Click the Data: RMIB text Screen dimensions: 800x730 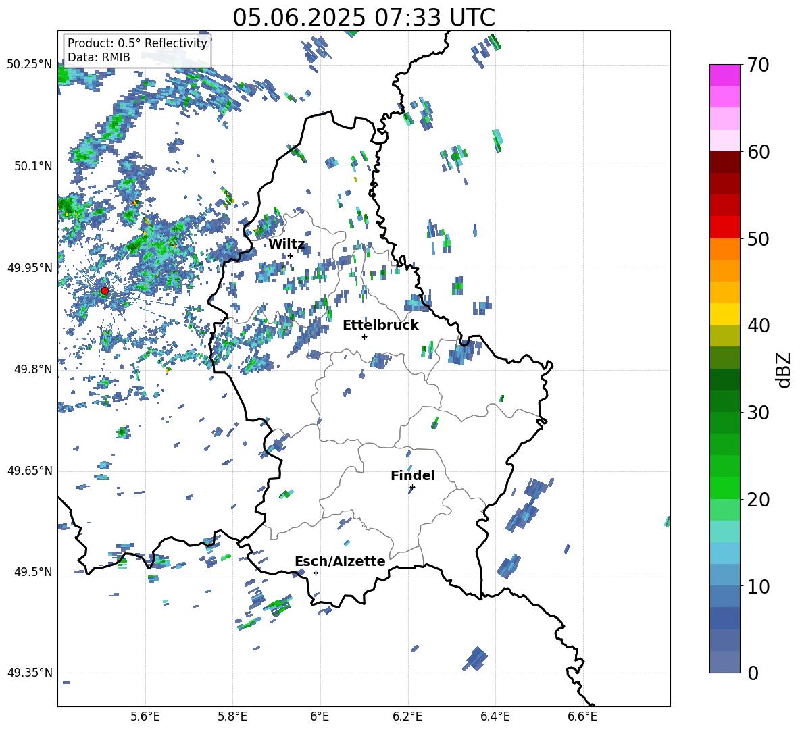(x=99, y=57)
